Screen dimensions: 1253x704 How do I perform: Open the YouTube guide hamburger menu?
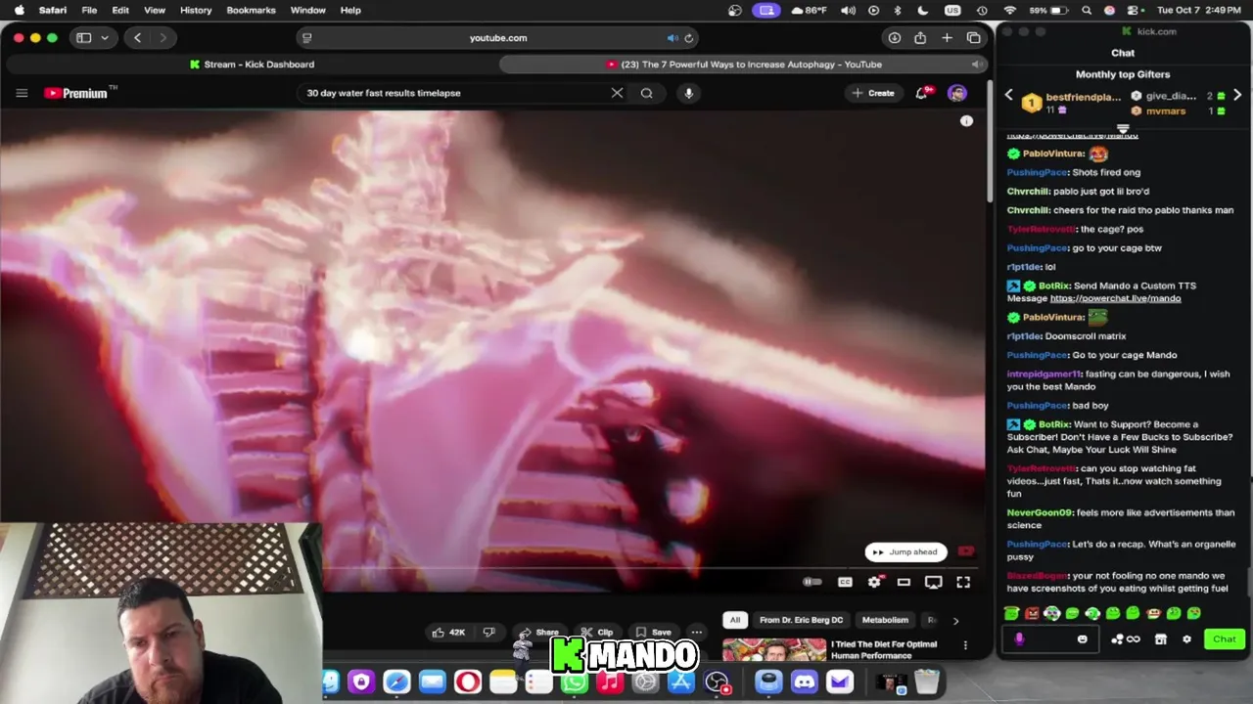point(22,93)
